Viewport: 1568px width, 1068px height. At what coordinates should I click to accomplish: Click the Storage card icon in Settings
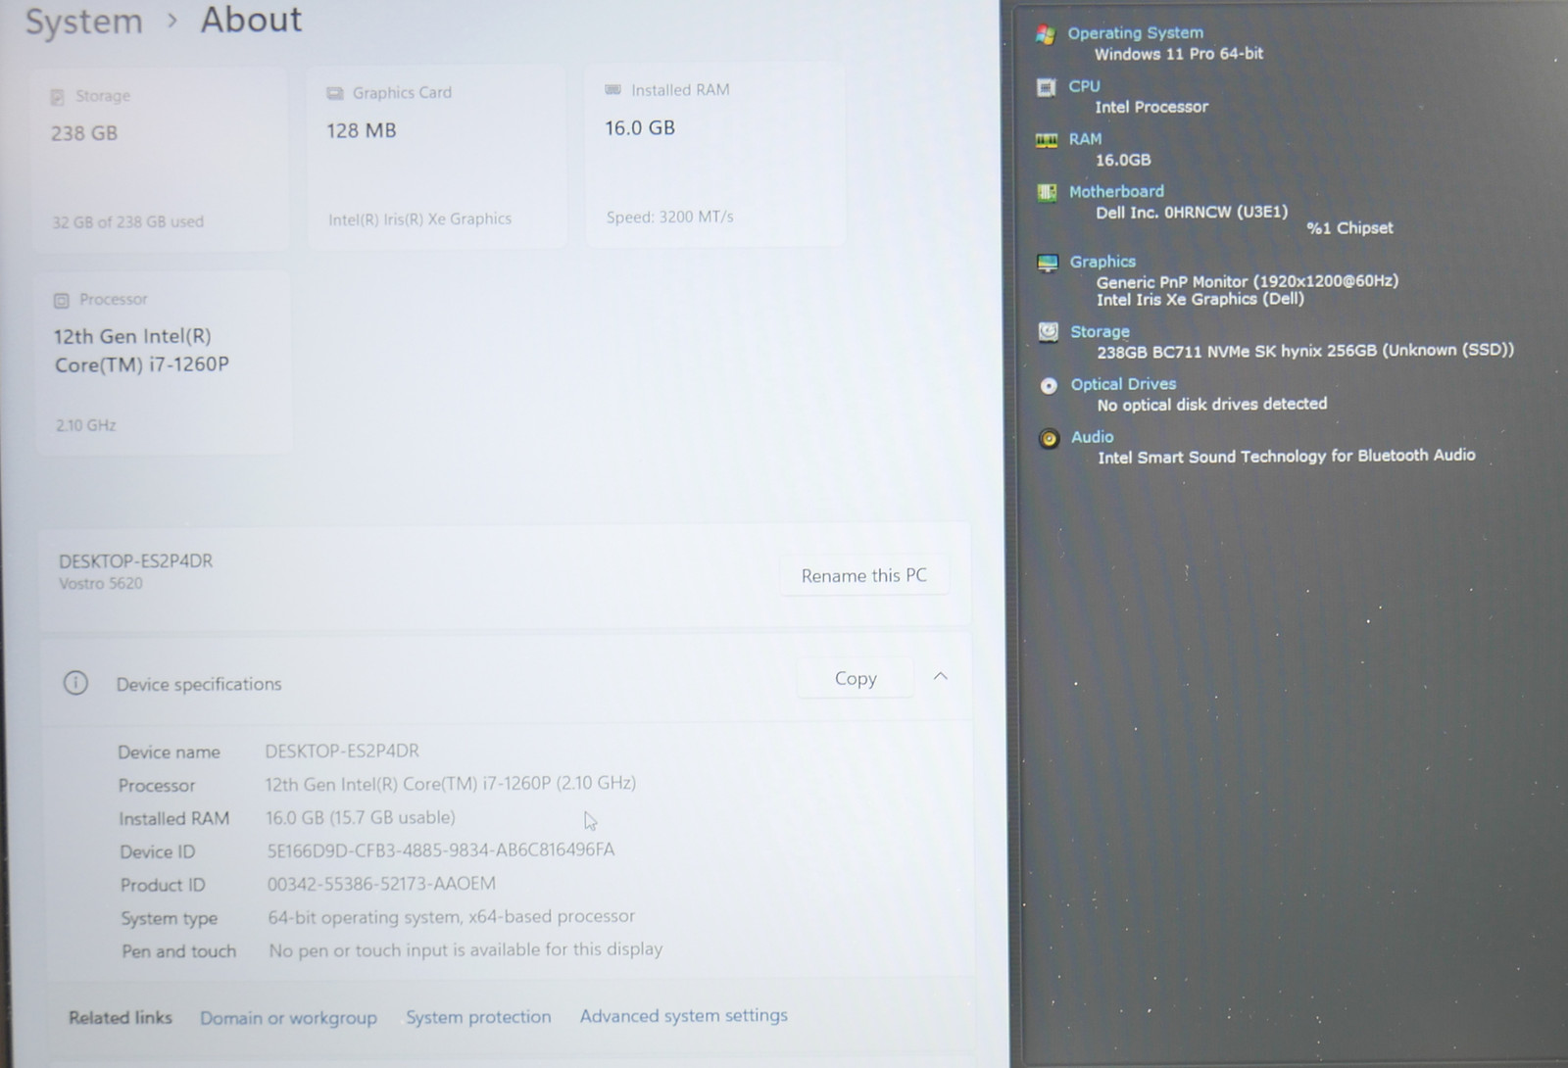tap(57, 96)
